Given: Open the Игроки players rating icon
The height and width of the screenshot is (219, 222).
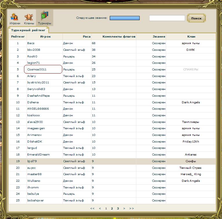Looking at the screenshot, I should point(15,18).
